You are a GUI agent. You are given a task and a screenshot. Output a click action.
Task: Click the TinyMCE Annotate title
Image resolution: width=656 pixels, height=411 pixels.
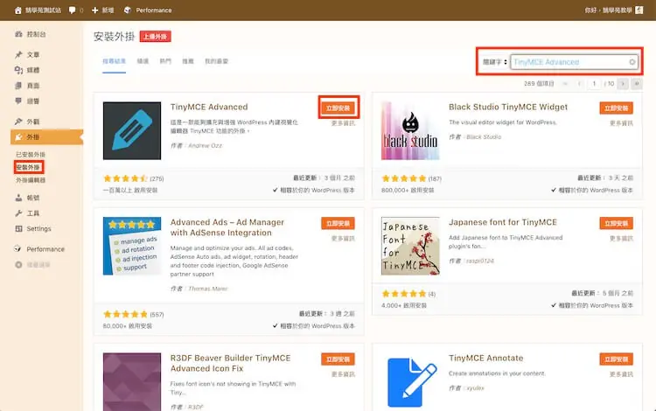click(x=486, y=359)
